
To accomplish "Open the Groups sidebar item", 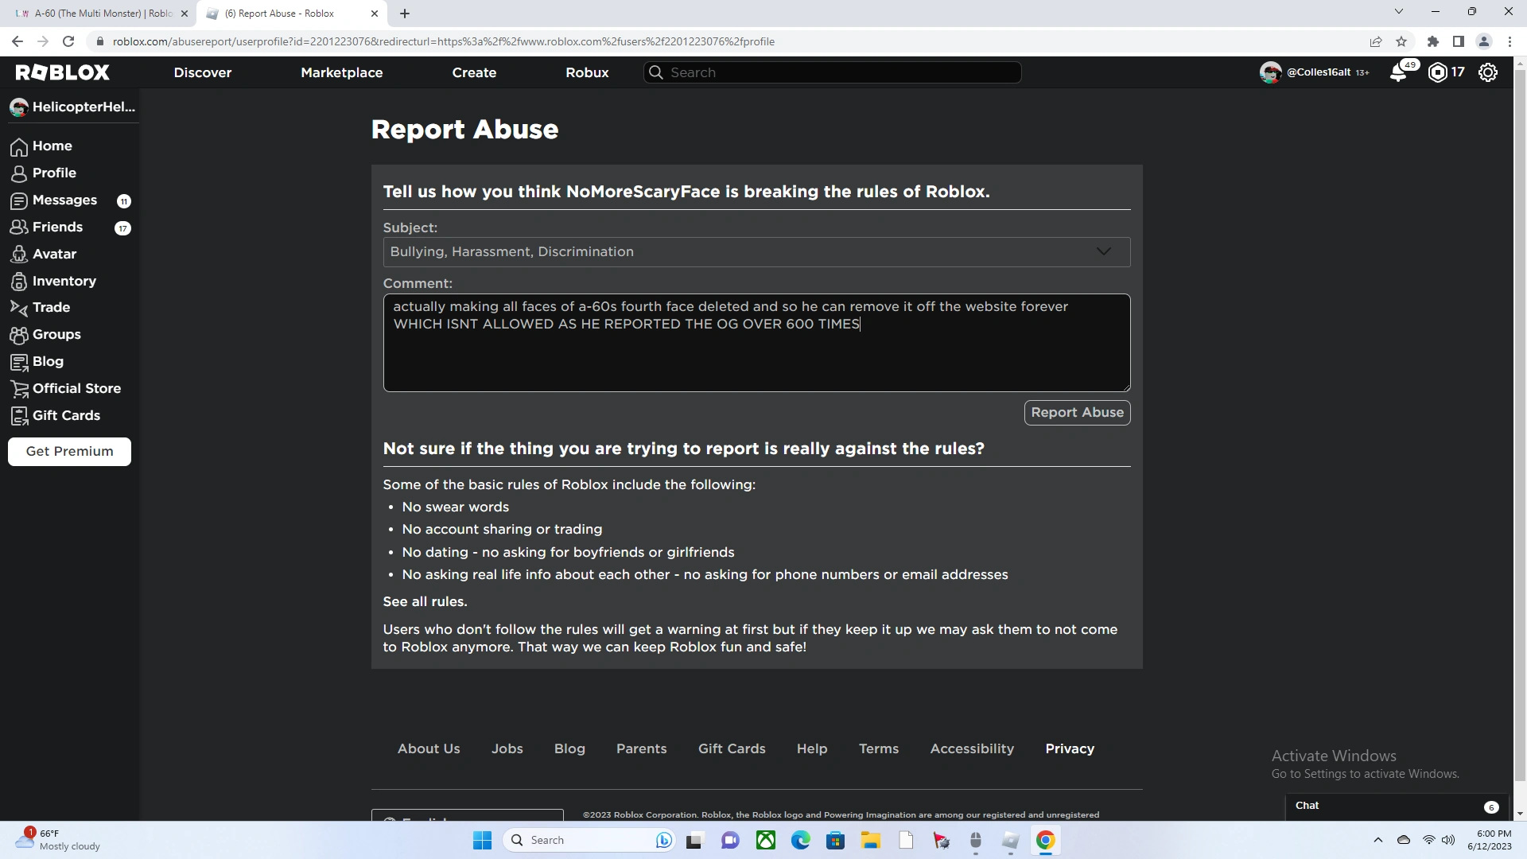I will 56,335.
